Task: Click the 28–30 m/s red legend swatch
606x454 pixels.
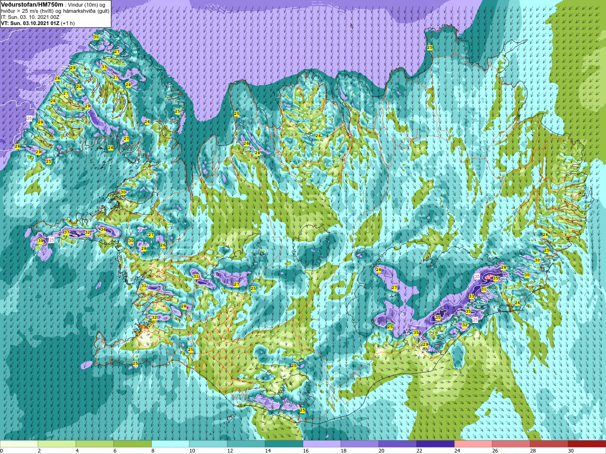Action: pyautogui.click(x=549, y=444)
